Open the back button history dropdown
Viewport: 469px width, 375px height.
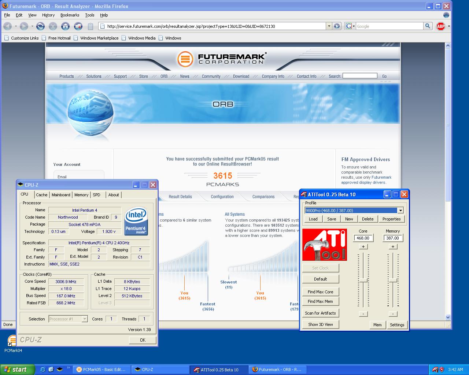[16, 26]
